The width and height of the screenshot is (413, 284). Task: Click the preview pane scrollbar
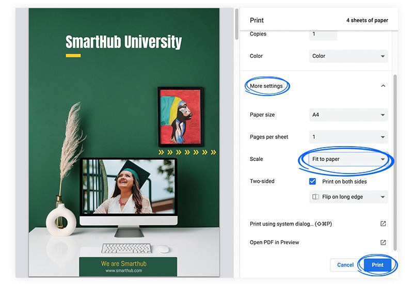(236, 24)
